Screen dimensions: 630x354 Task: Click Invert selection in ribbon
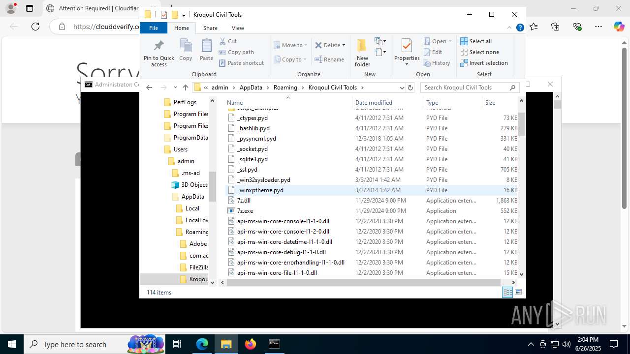click(x=484, y=63)
